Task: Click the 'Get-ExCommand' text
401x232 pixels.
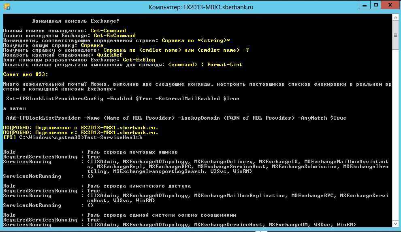Action: coord(115,36)
